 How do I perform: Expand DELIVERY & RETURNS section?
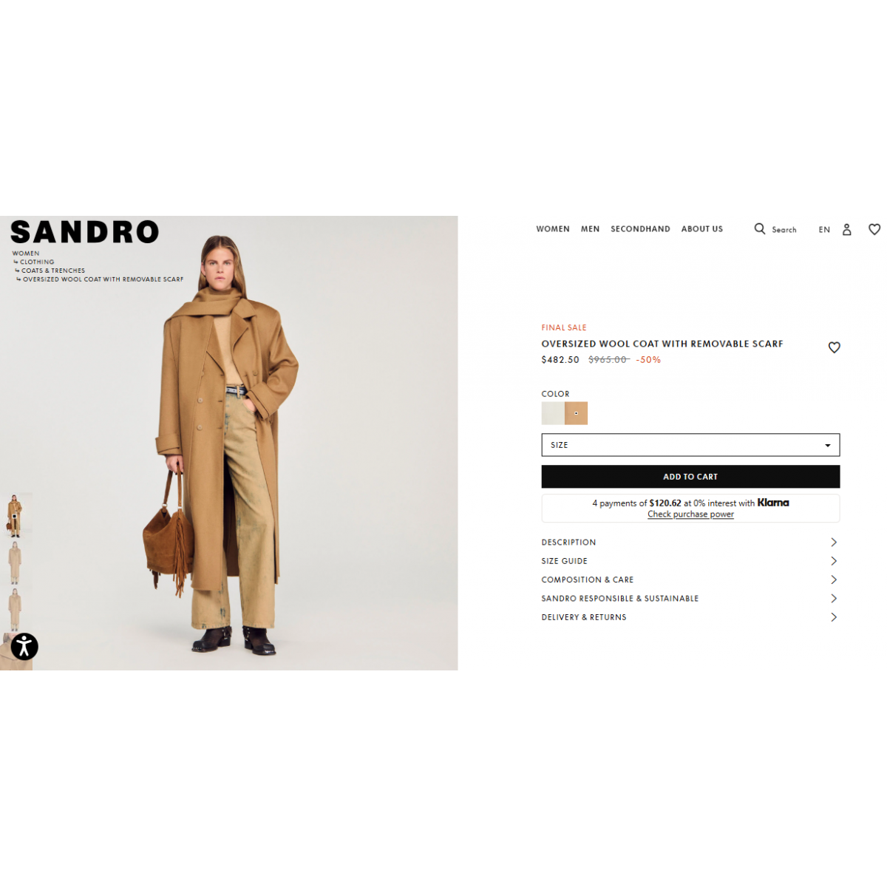click(690, 617)
